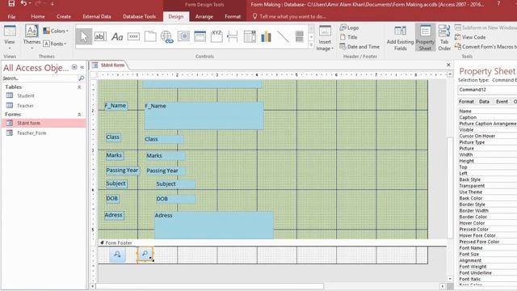Click Convert Form's Macros button
The height and width of the screenshot is (291, 517).
(485, 47)
